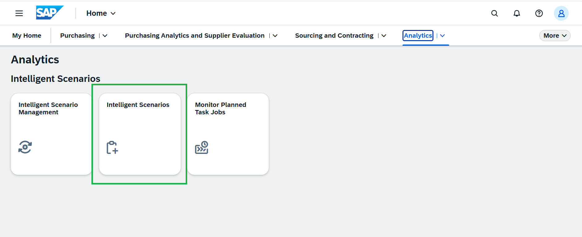Click the Intelligent Scenario Management gear icon

[25, 147]
